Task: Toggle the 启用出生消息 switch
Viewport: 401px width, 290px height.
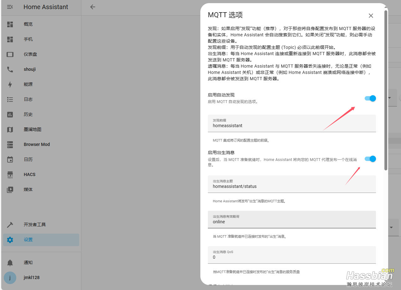Action: pos(370,159)
